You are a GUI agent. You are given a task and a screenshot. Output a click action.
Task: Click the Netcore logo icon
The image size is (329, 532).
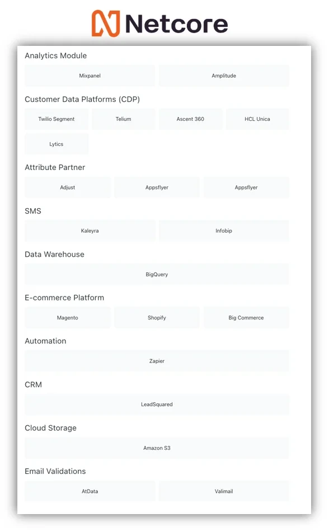pos(106,23)
